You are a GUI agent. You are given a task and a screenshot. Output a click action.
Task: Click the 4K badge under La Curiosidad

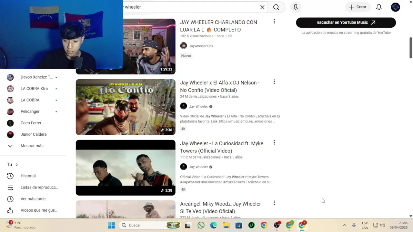(183, 189)
